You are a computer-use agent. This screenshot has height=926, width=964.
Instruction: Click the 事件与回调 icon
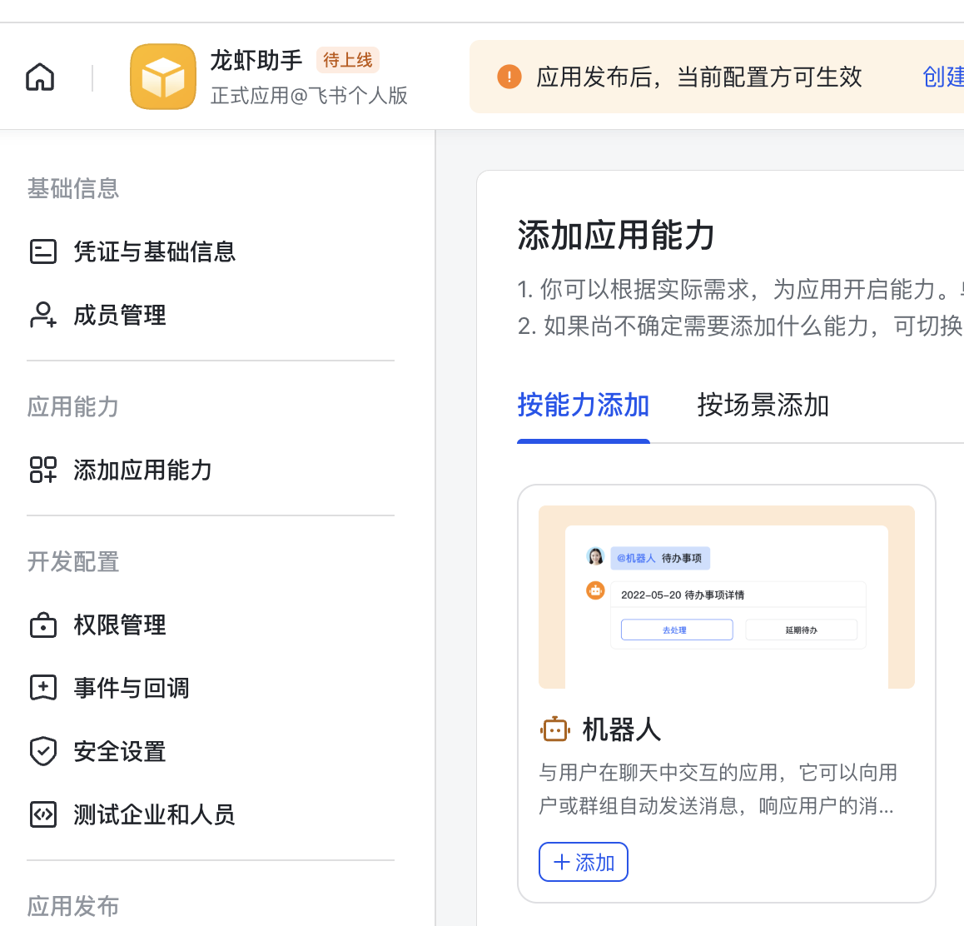pos(43,688)
